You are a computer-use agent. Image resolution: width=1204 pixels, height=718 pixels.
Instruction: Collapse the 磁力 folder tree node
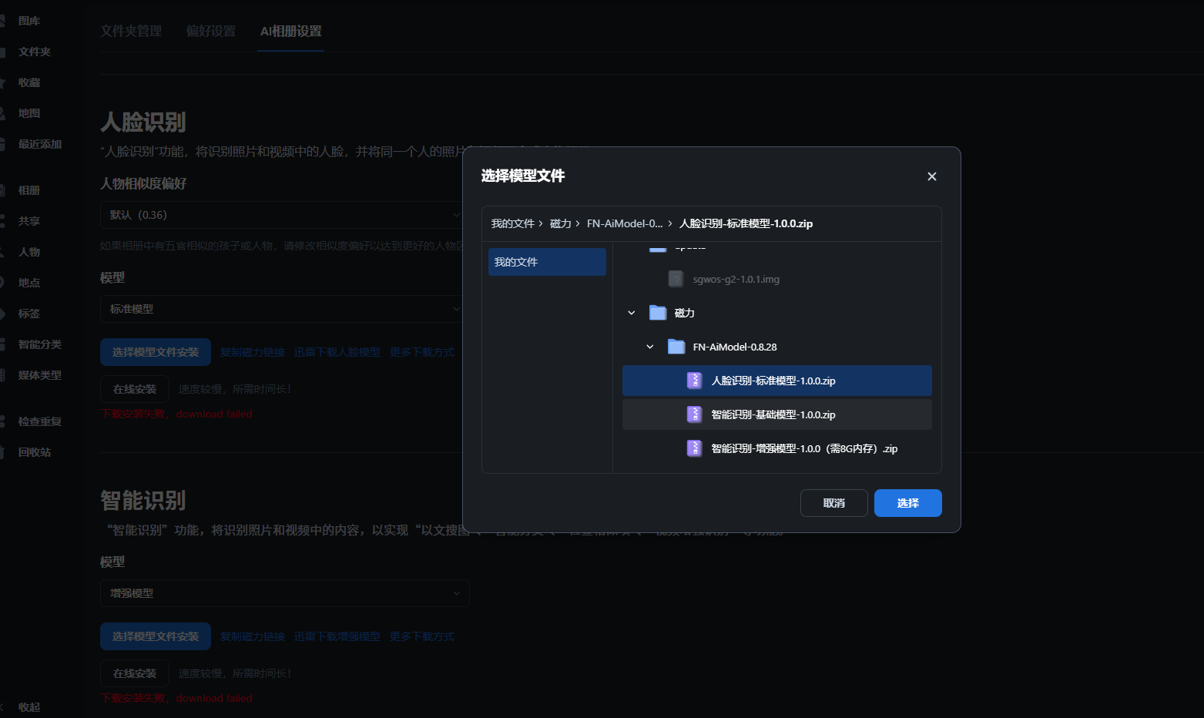click(632, 313)
